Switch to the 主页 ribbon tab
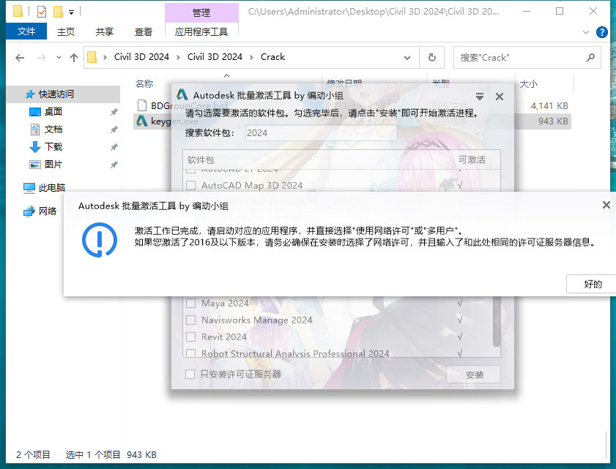 [x=66, y=31]
